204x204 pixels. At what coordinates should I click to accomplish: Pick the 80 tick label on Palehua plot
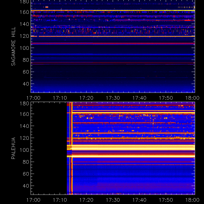point(26,162)
